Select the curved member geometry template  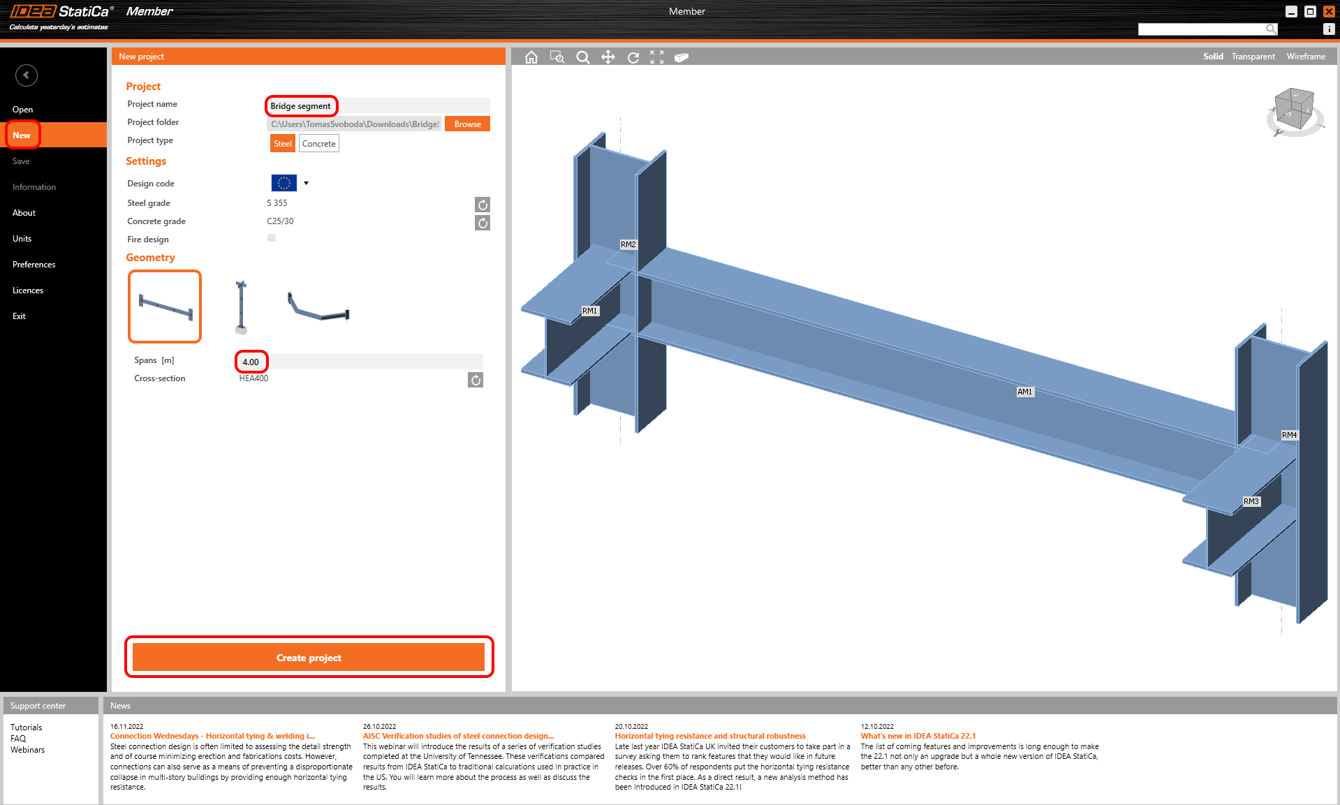[317, 307]
